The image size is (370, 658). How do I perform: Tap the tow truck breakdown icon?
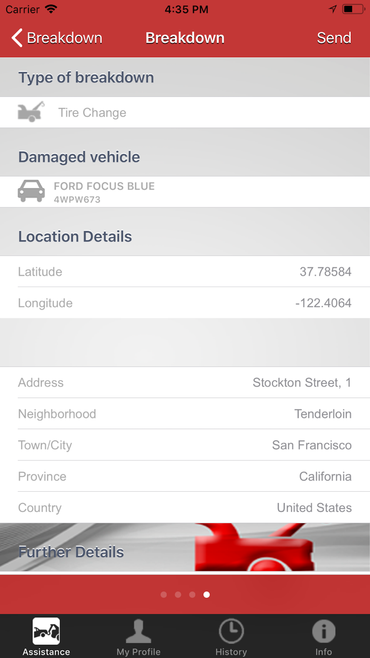click(x=31, y=111)
